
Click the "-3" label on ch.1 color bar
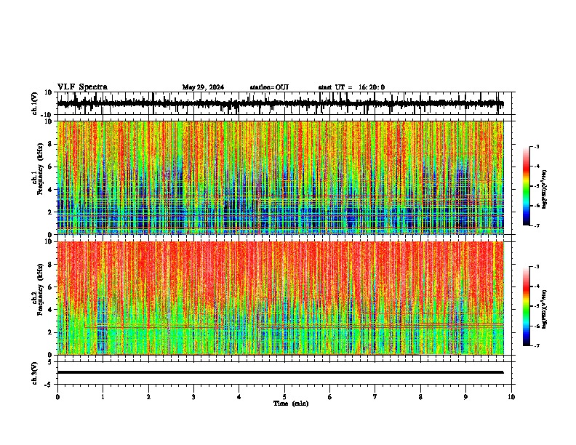click(537, 146)
